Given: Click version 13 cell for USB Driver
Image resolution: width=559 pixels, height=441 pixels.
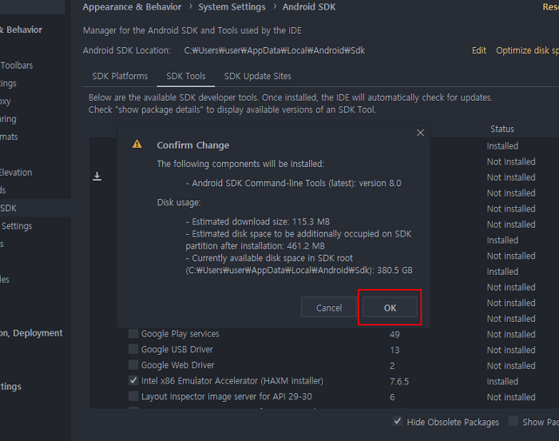Looking at the screenshot, I should pyautogui.click(x=394, y=350).
